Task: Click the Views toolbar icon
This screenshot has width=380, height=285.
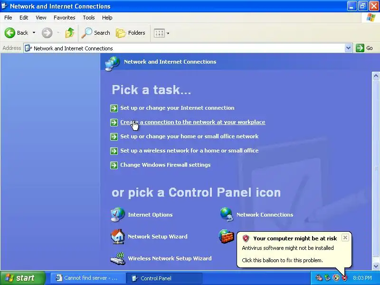Action: pyautogui.click(x=160, y=33)
